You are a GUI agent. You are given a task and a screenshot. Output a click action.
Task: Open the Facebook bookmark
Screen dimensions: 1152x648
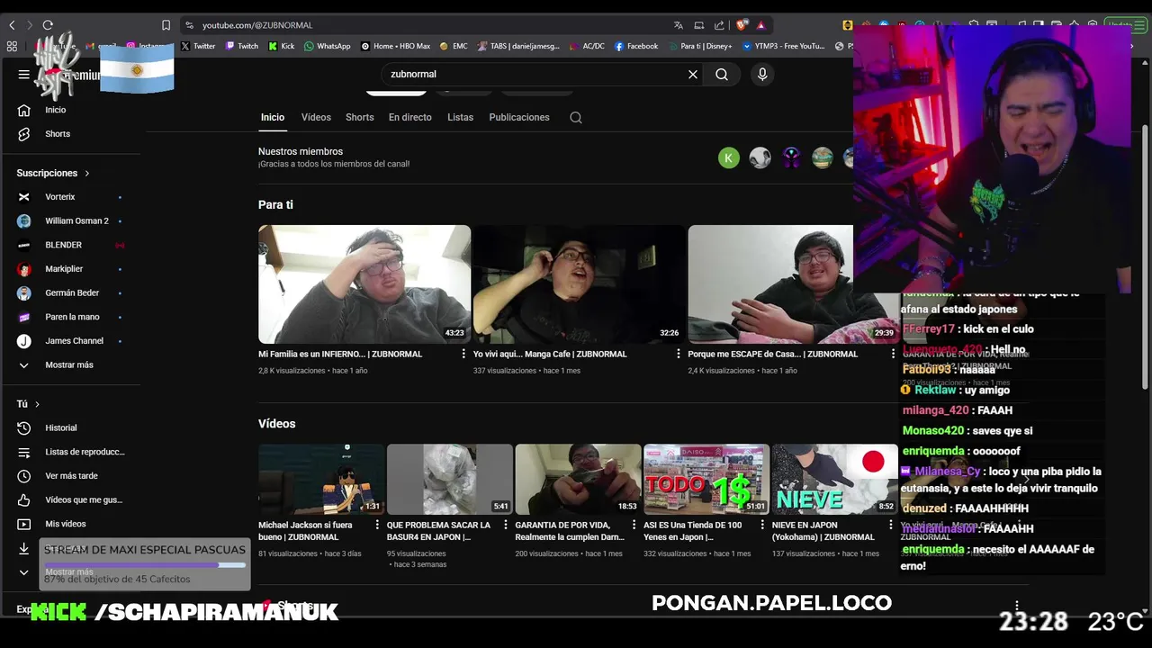tap(636, 46)
